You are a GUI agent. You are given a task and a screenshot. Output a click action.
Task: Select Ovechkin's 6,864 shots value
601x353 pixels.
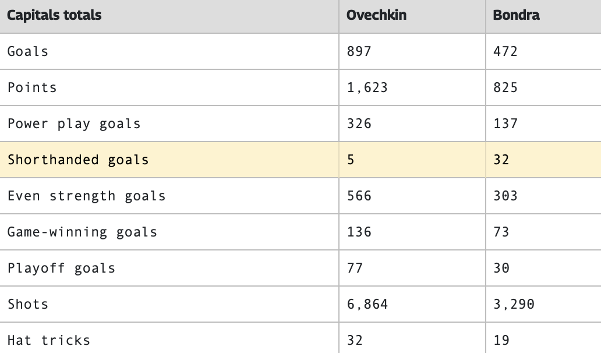coord(367,304)
